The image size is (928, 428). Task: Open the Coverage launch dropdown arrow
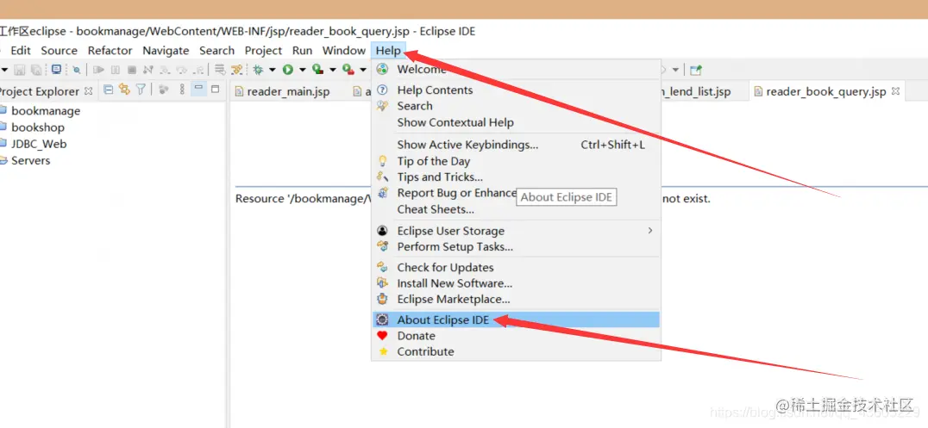(333, 70)
